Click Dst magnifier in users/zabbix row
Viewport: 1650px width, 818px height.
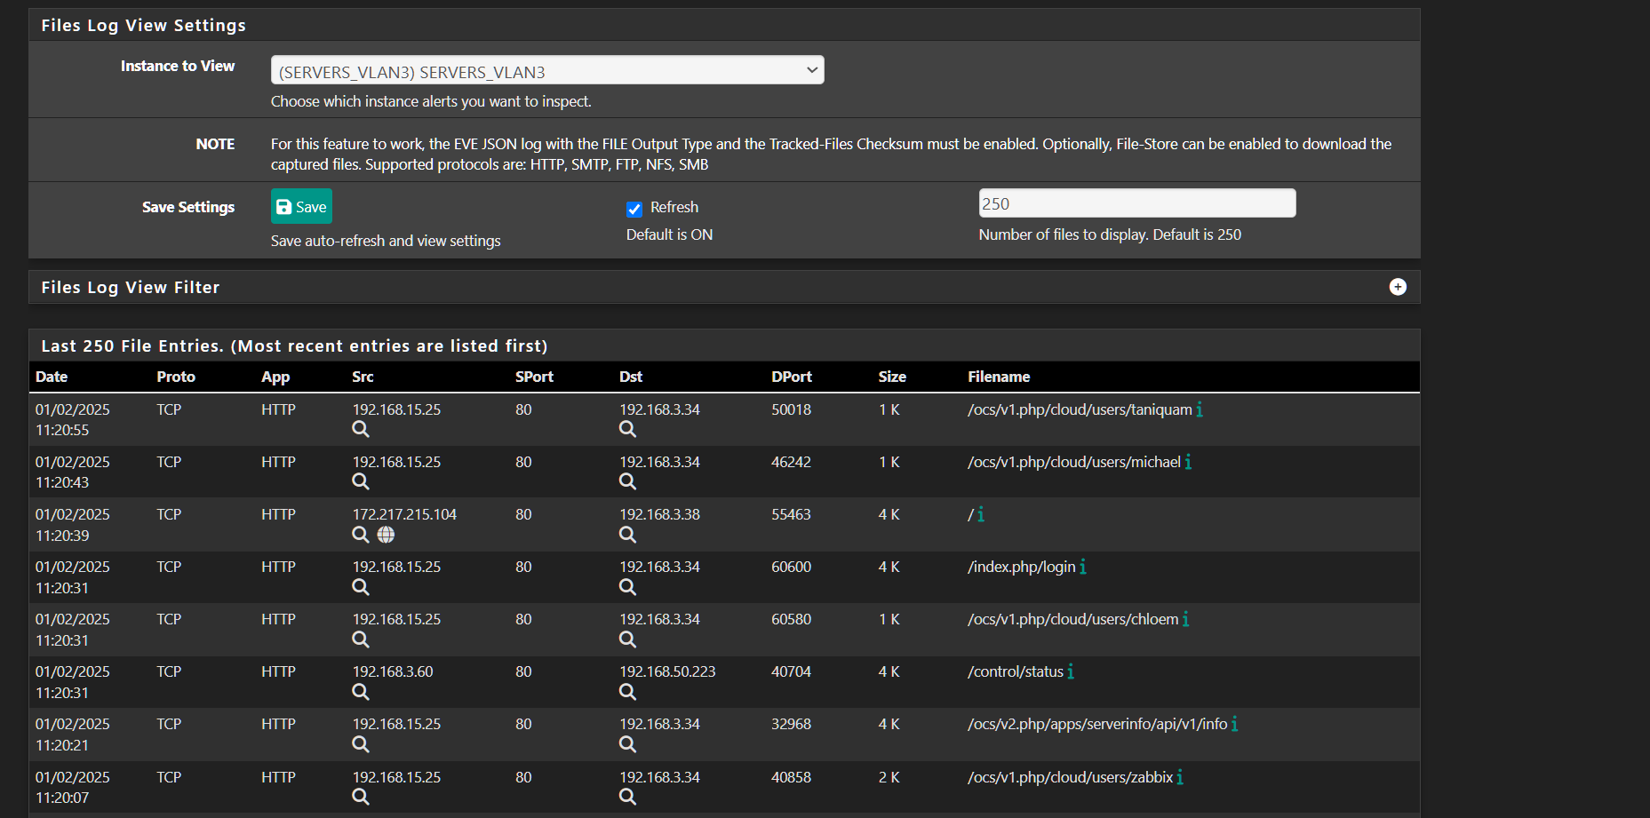[x=627, y=797]
